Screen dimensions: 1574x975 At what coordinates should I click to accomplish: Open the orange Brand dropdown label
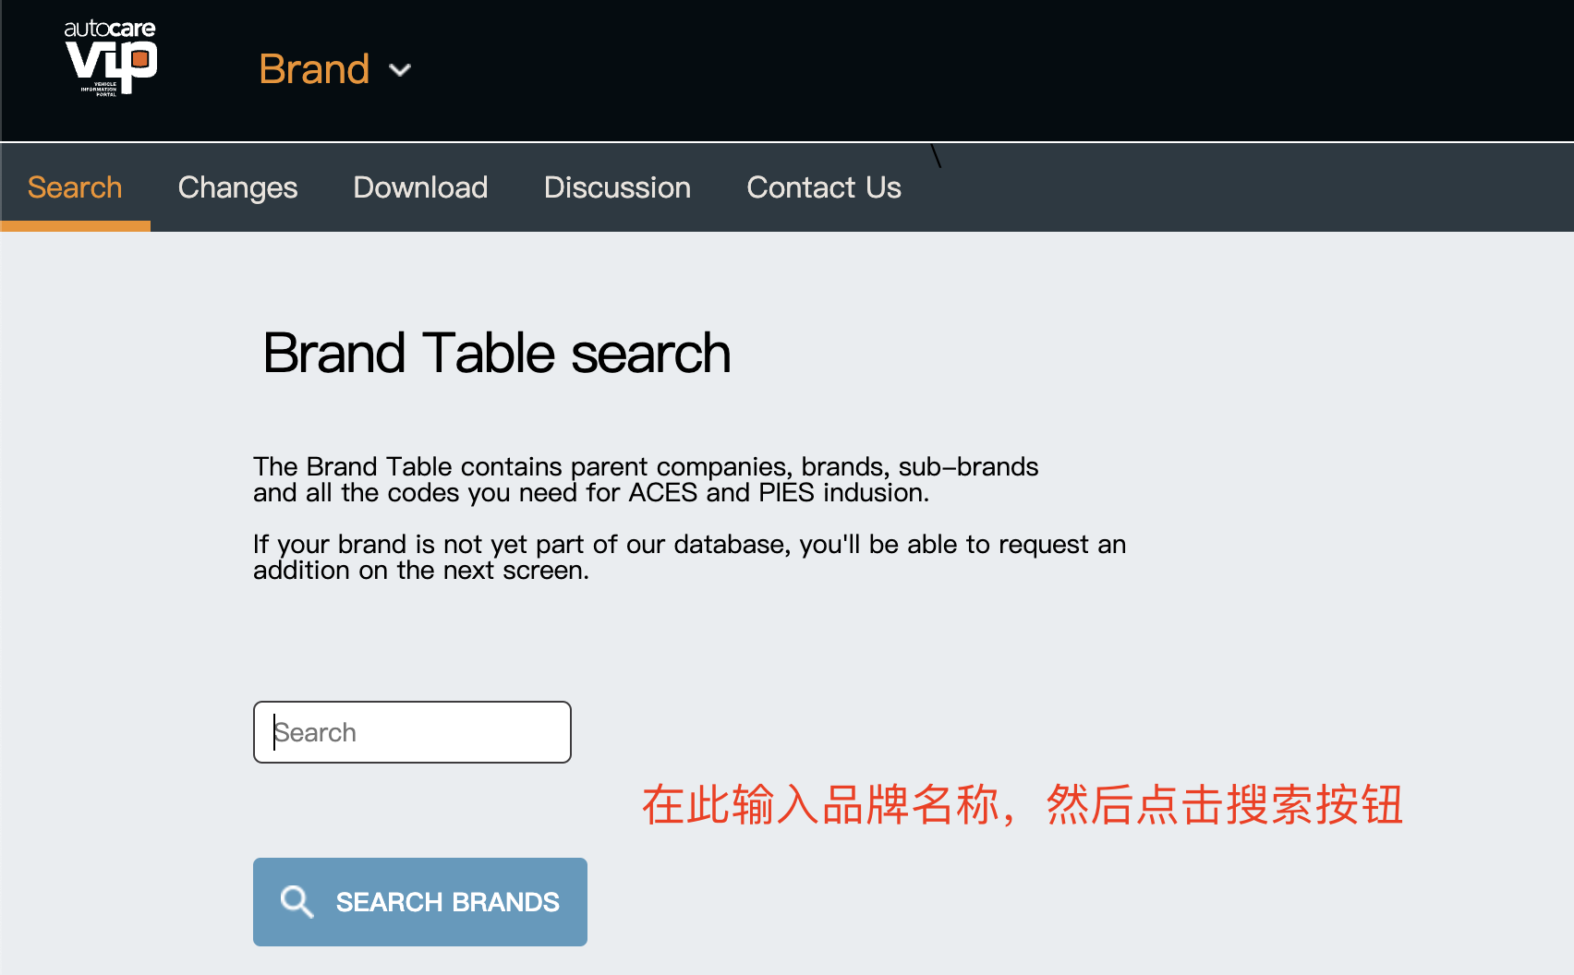pos(314,70)
